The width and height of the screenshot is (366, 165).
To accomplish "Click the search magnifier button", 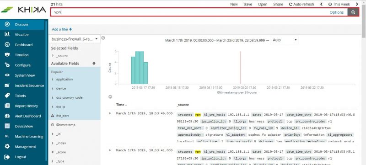I will pos(353,12).
